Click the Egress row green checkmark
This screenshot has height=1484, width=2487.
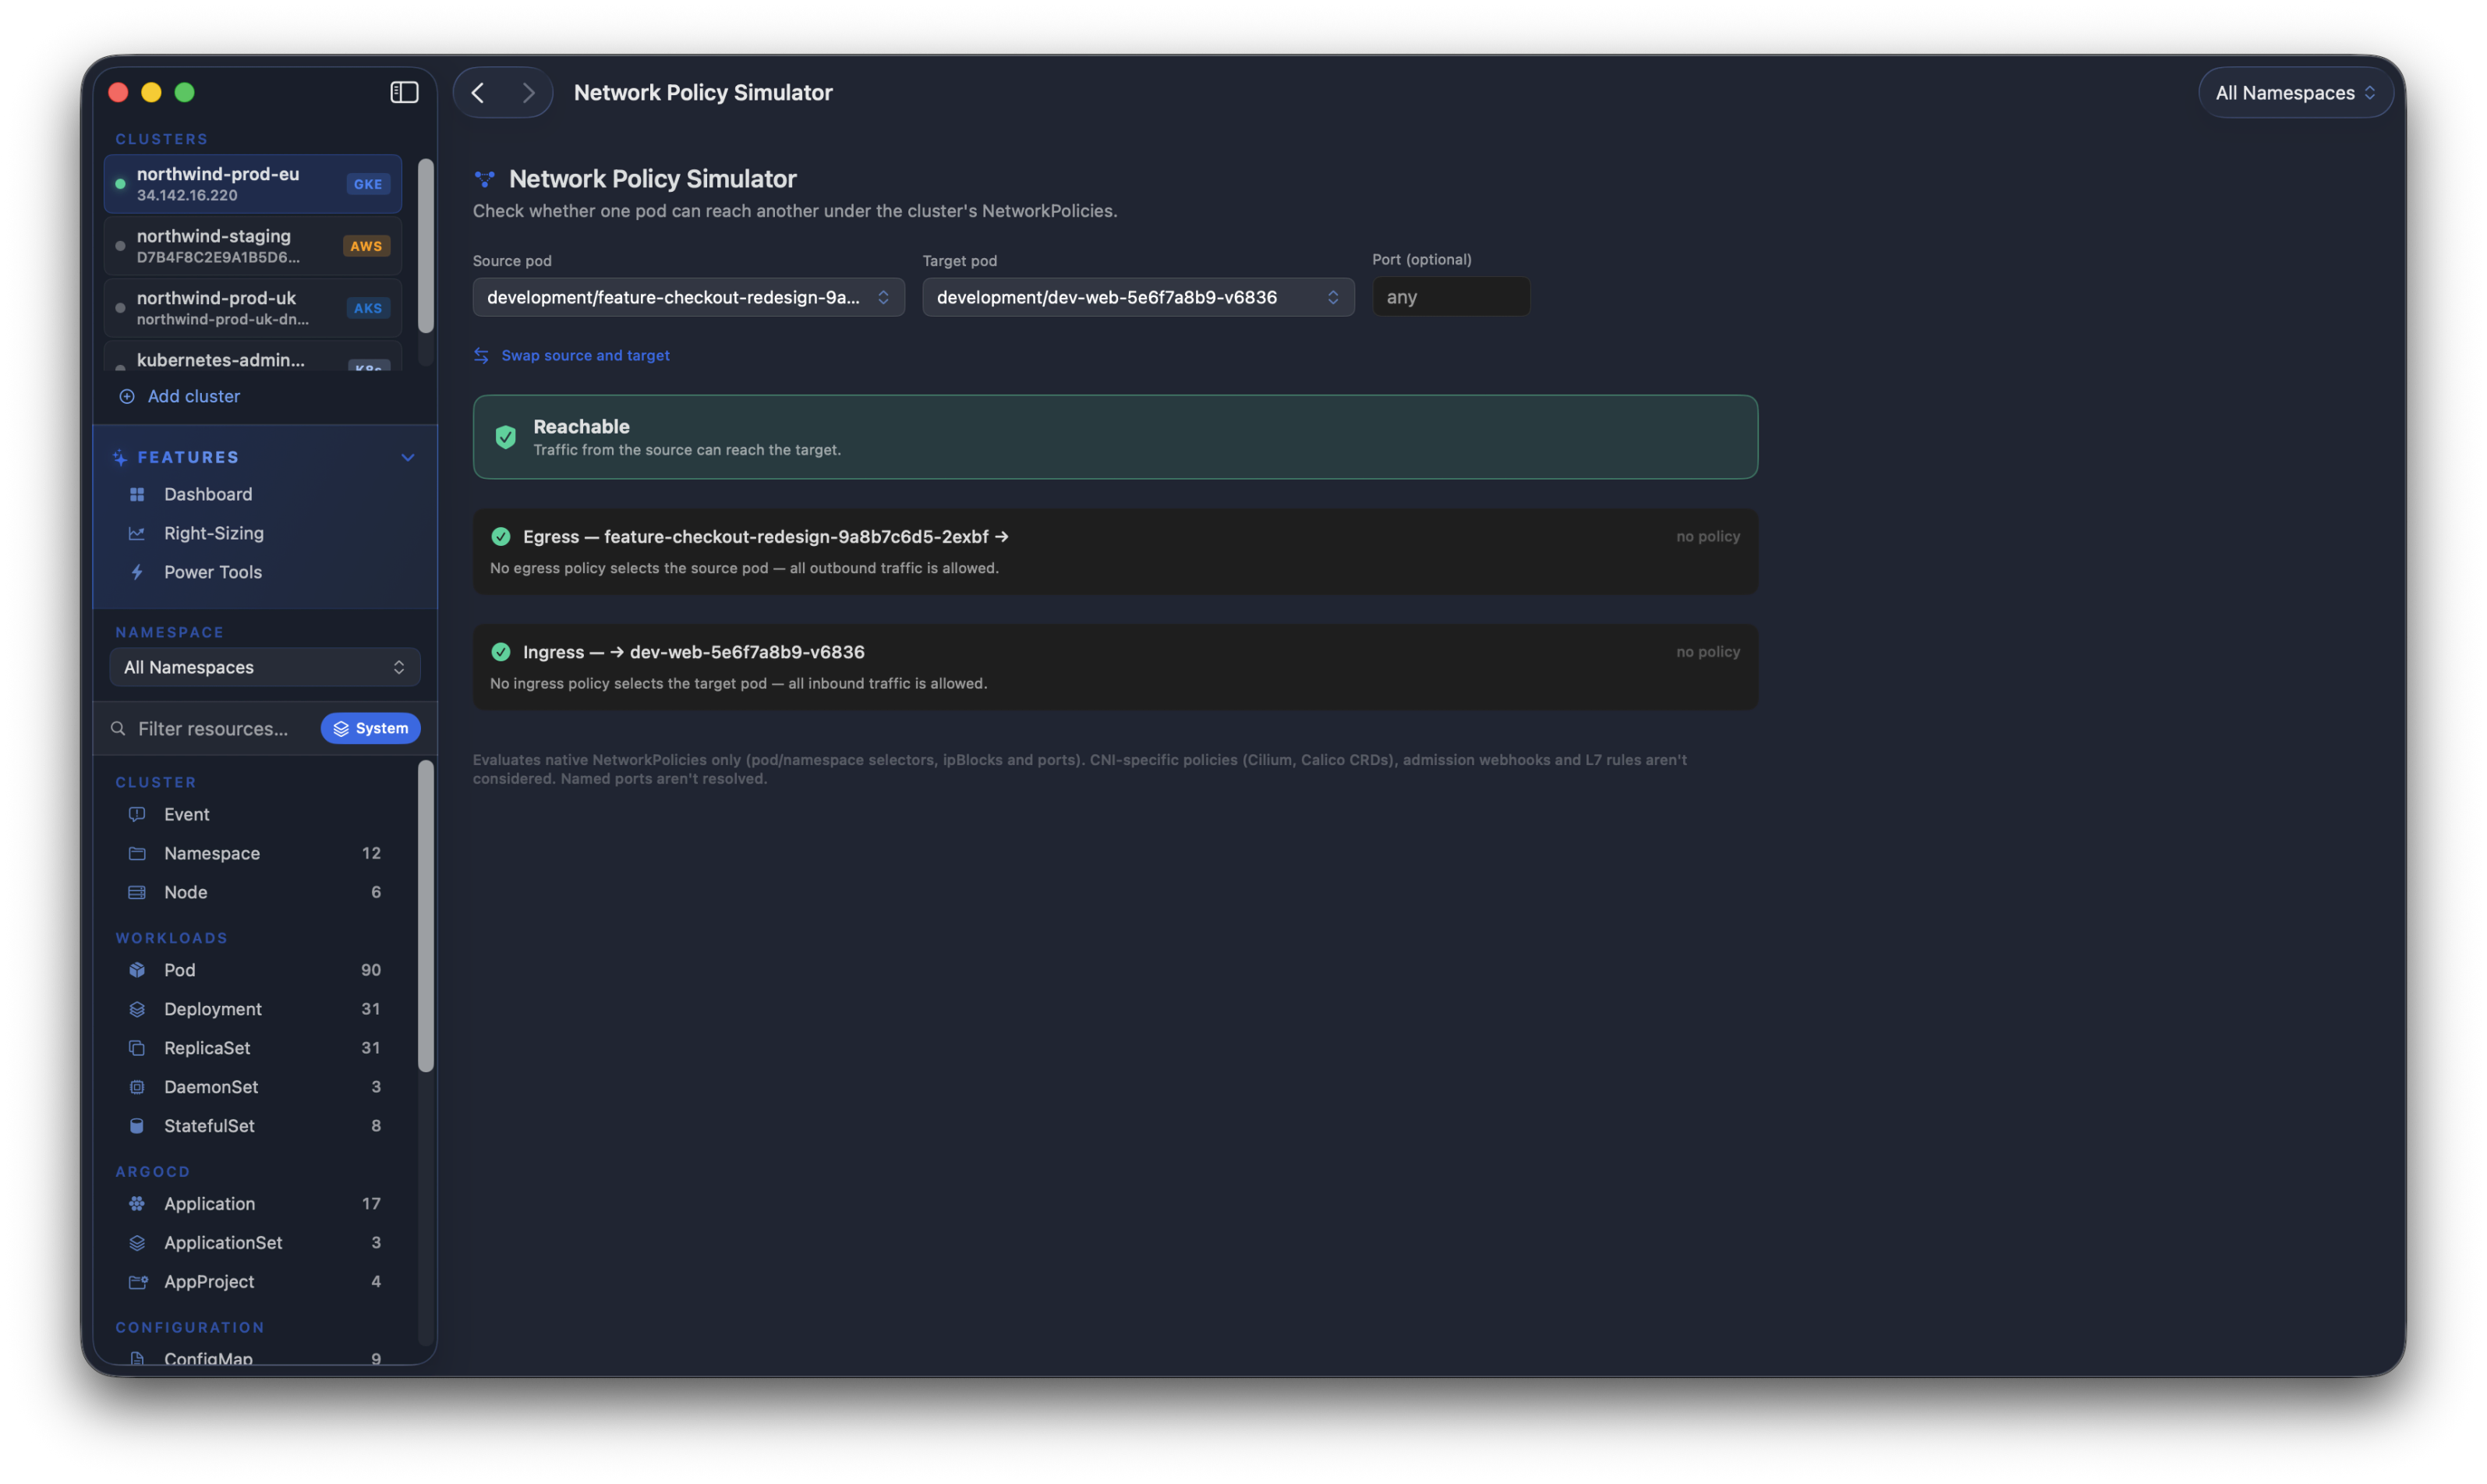coord(501,537)
